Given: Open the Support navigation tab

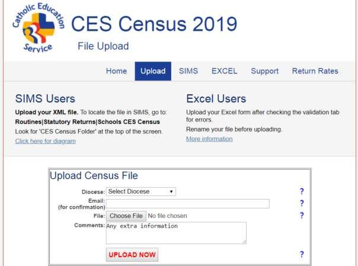Looking at the screenshot, I should 264,71.
